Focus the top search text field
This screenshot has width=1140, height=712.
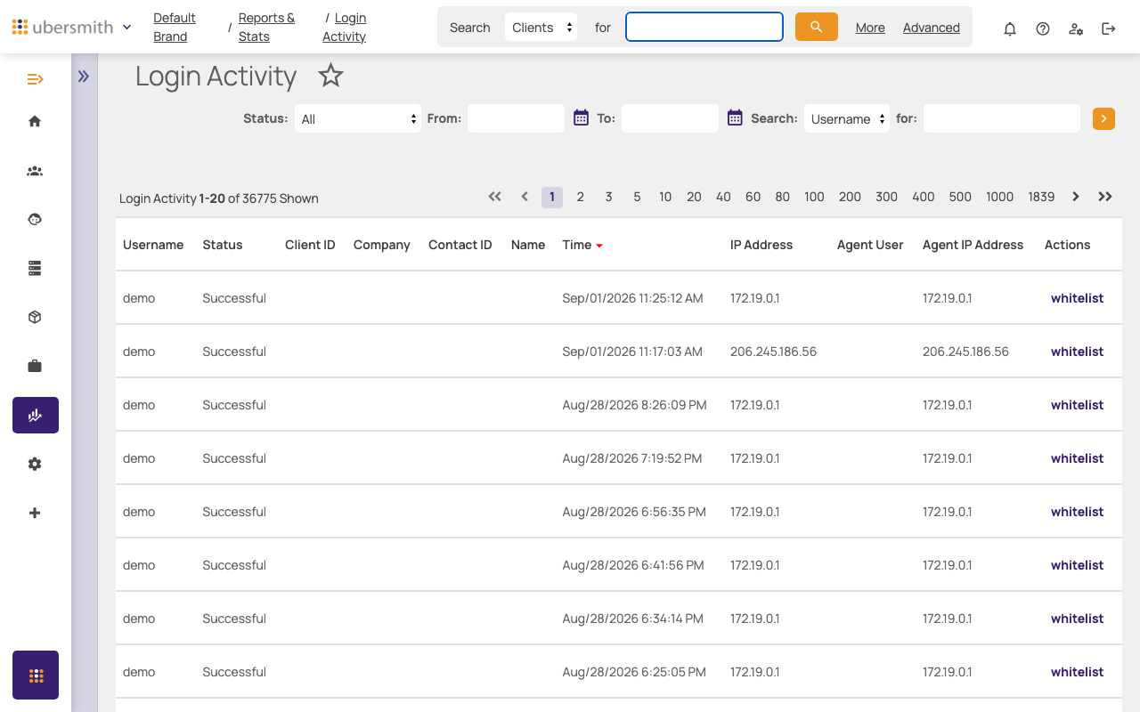tap(704, 27)
